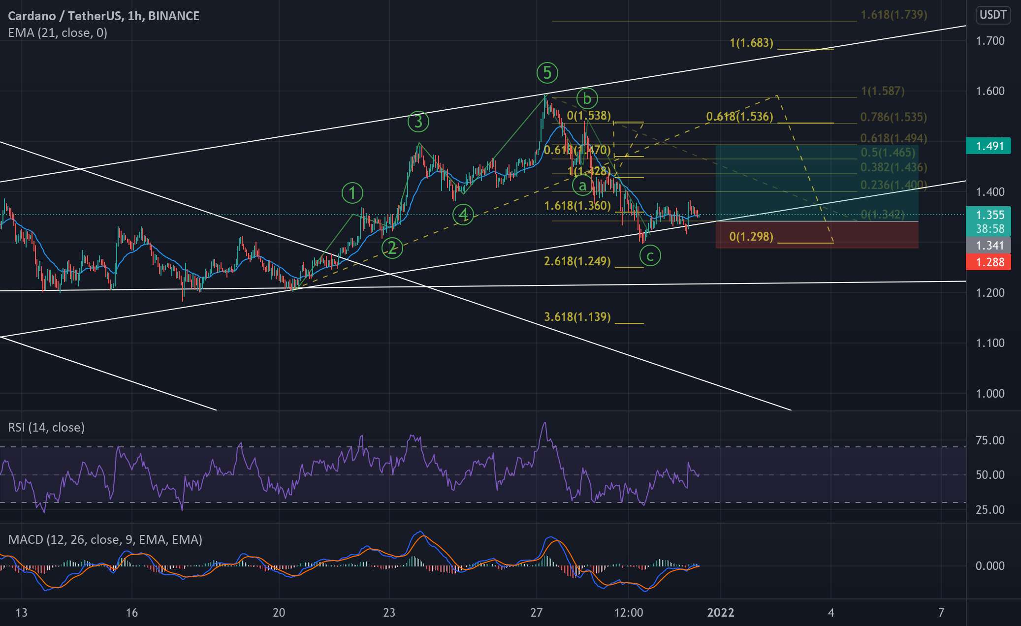Select the RSI (14, close) indicator label

(x=46, y=427)
